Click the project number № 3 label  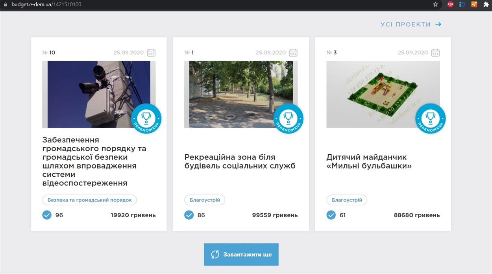click(x=332, y=53)
